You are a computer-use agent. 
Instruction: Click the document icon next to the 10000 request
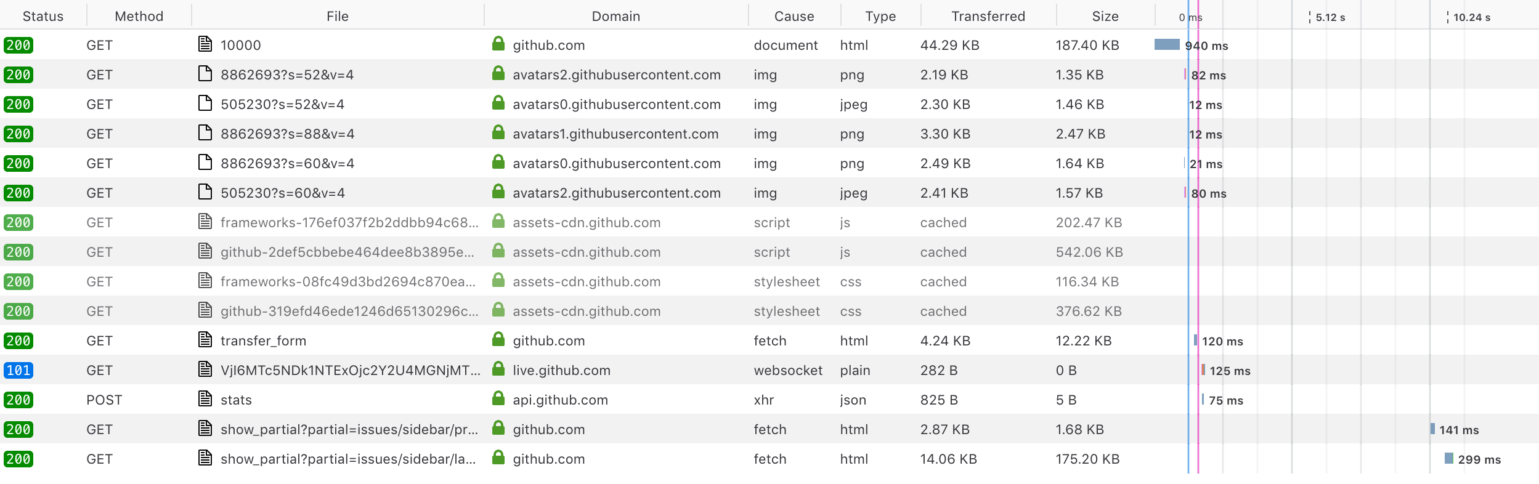point(205,44)
